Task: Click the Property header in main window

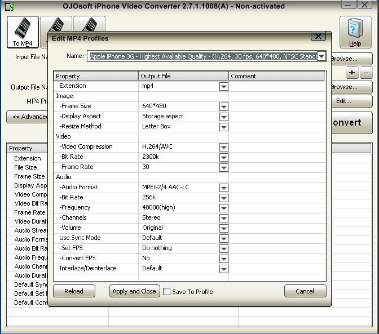Action: (x=27, y=148)
